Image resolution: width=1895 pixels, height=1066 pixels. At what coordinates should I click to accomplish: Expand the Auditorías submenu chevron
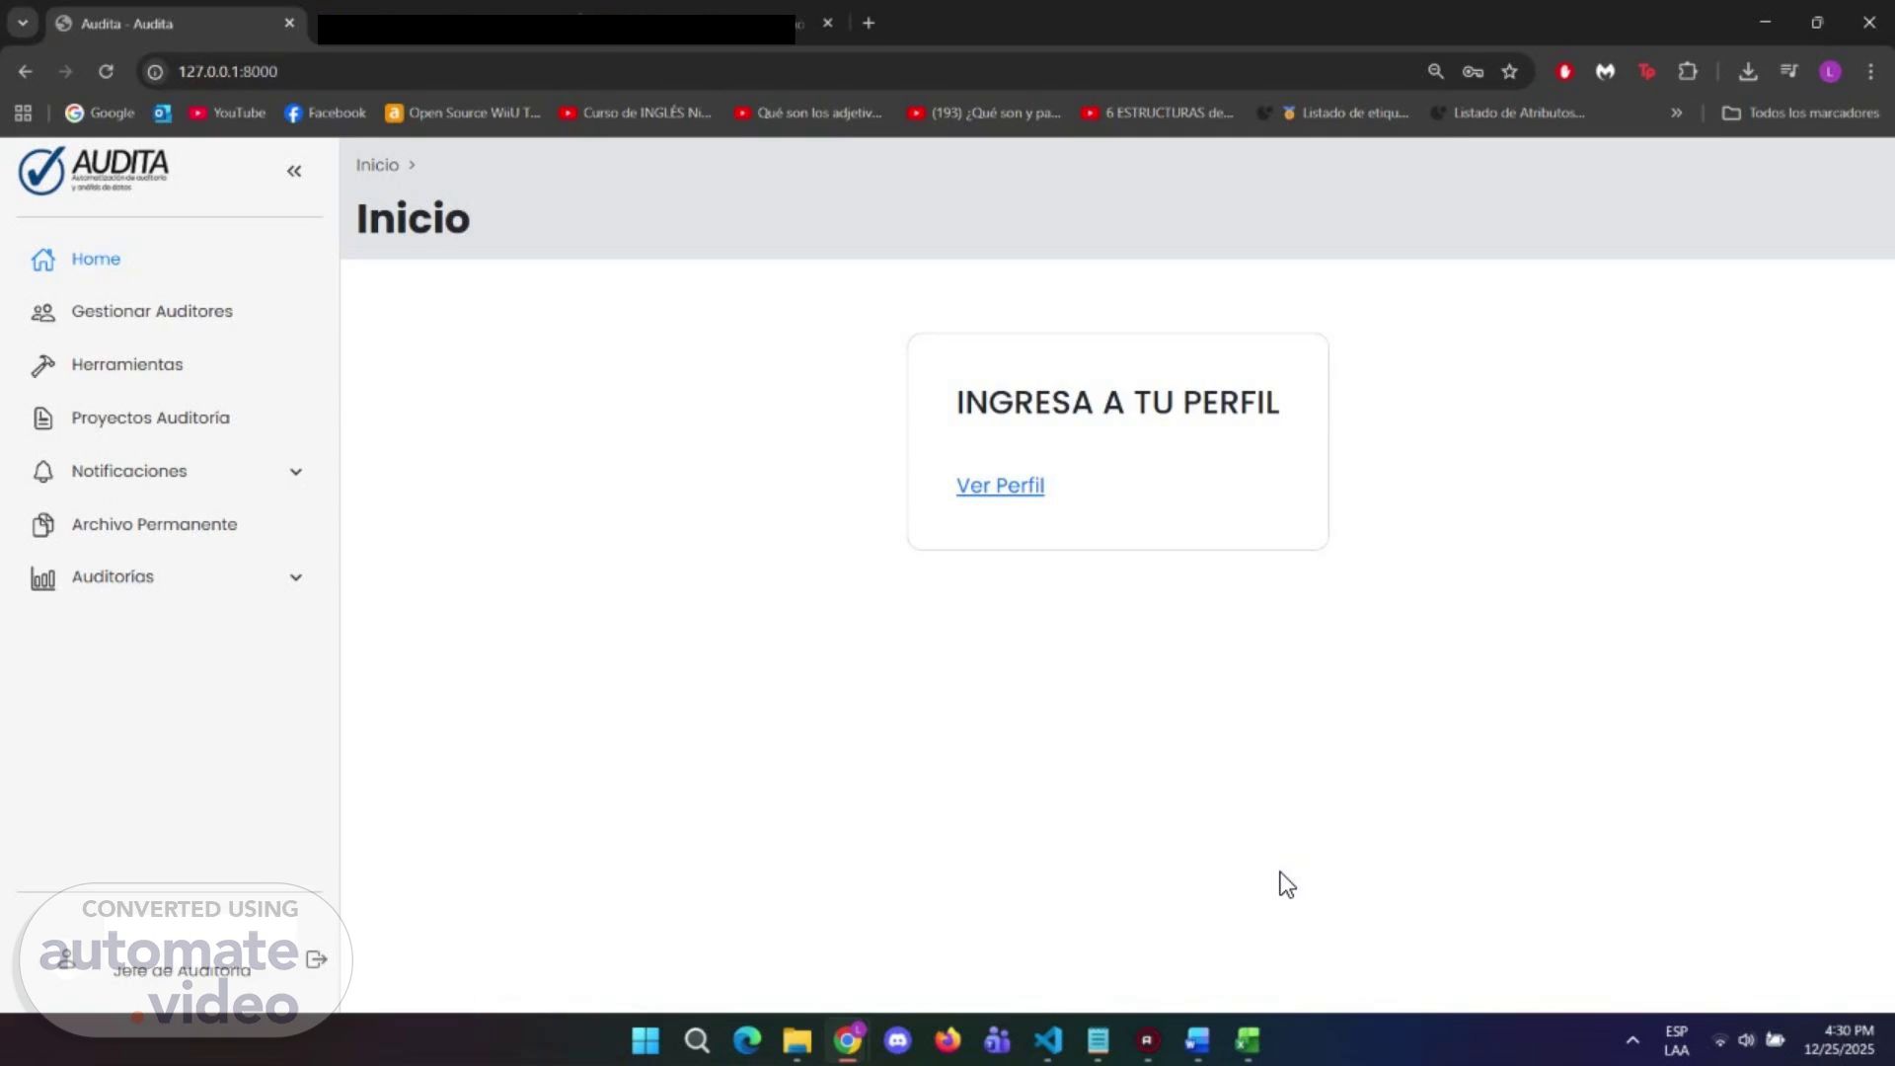pos(295,577)
